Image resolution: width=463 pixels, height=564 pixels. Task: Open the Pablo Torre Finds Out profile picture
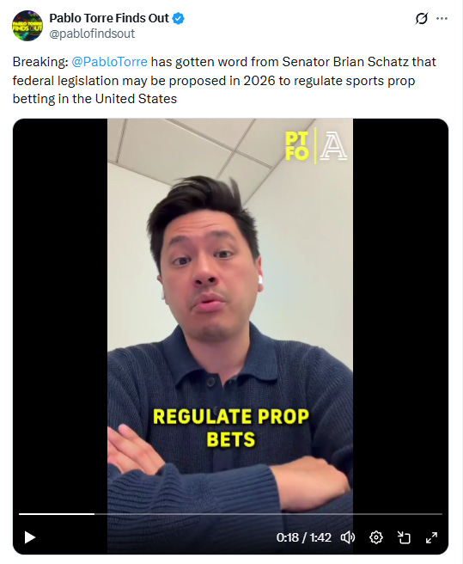point(27,26)
